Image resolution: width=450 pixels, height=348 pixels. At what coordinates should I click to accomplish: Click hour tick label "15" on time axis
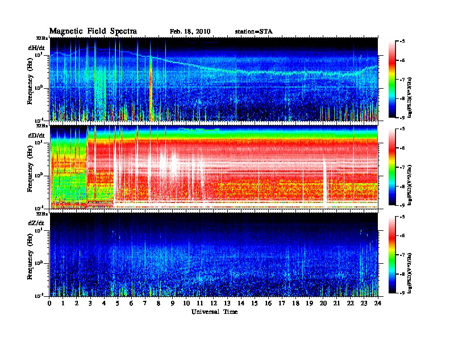tap(255, 303)
